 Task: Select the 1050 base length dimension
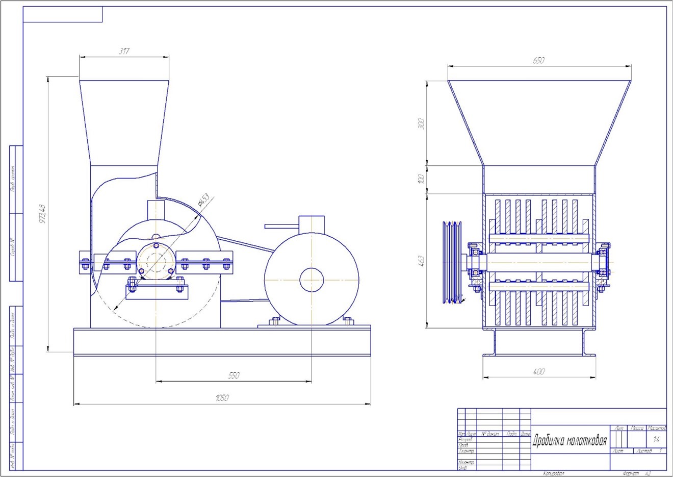tap(222, 398)
